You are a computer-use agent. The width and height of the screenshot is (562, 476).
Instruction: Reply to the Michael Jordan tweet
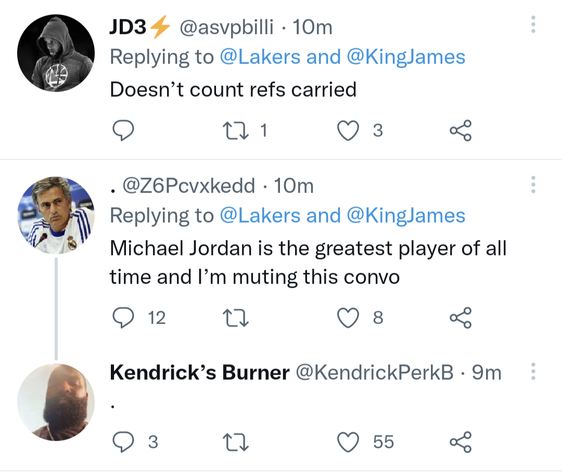[x=124, y=317]
